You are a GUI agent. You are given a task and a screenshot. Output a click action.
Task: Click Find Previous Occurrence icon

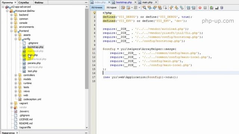tap(149, 7)
